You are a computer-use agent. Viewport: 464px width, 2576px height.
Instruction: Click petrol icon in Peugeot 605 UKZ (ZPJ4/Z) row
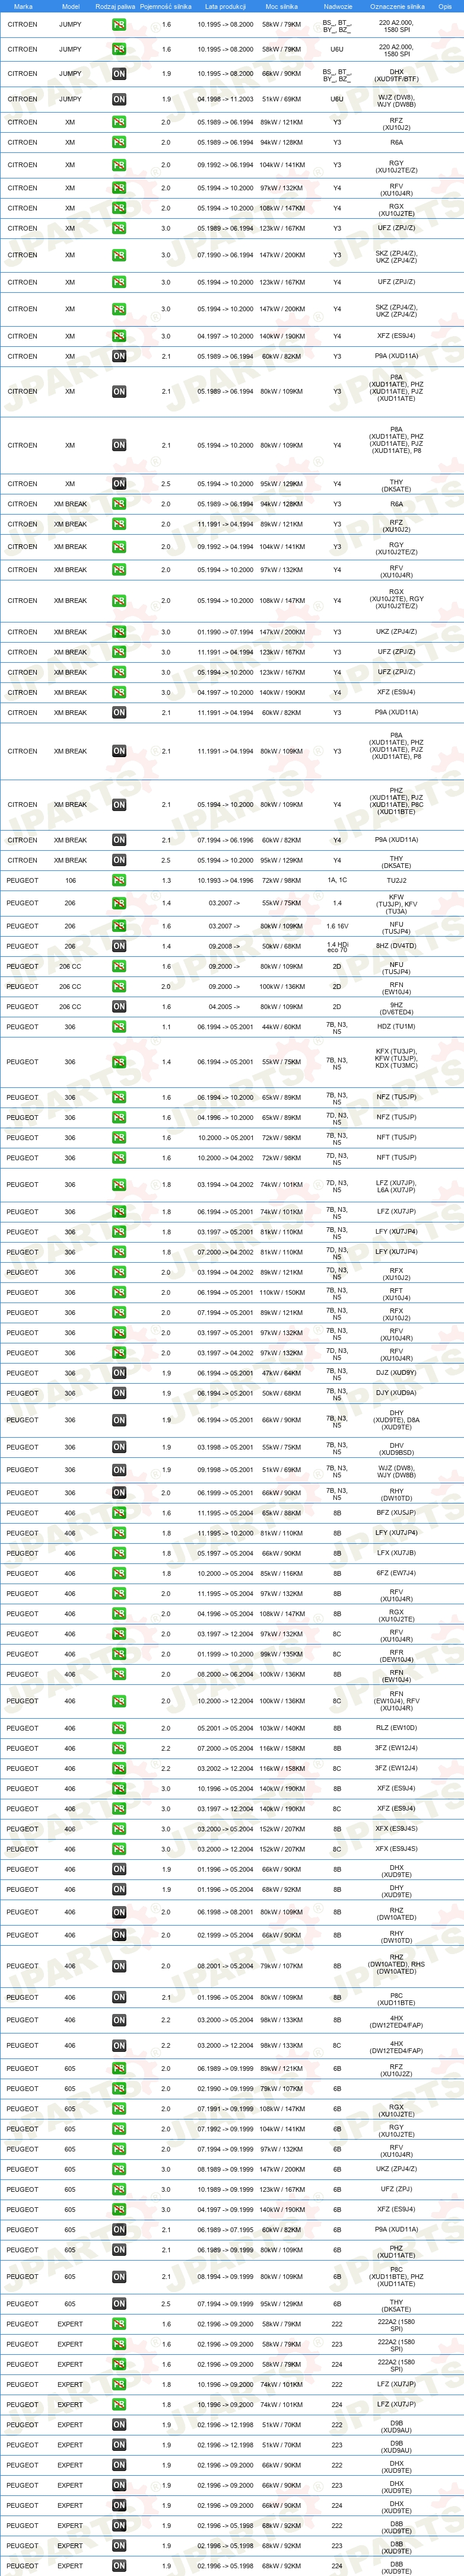tap(119, 2169)
